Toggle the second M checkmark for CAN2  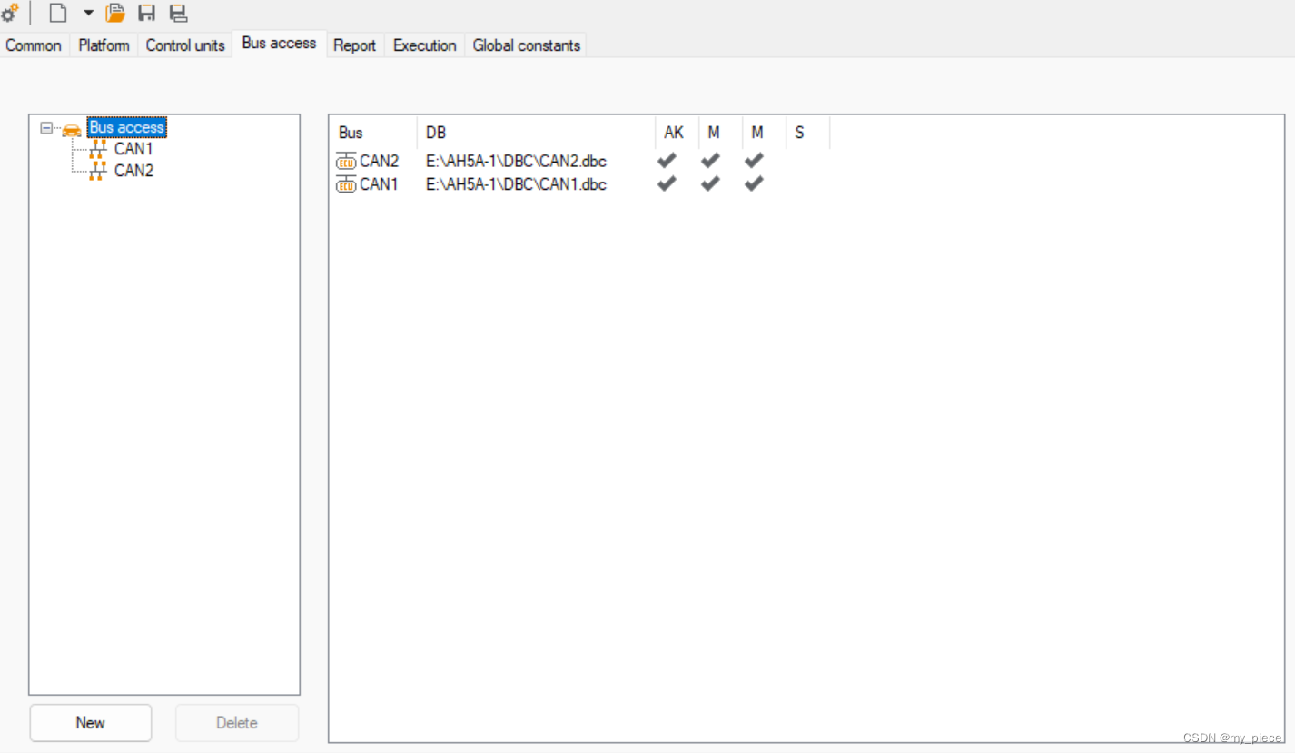[753, 160]
